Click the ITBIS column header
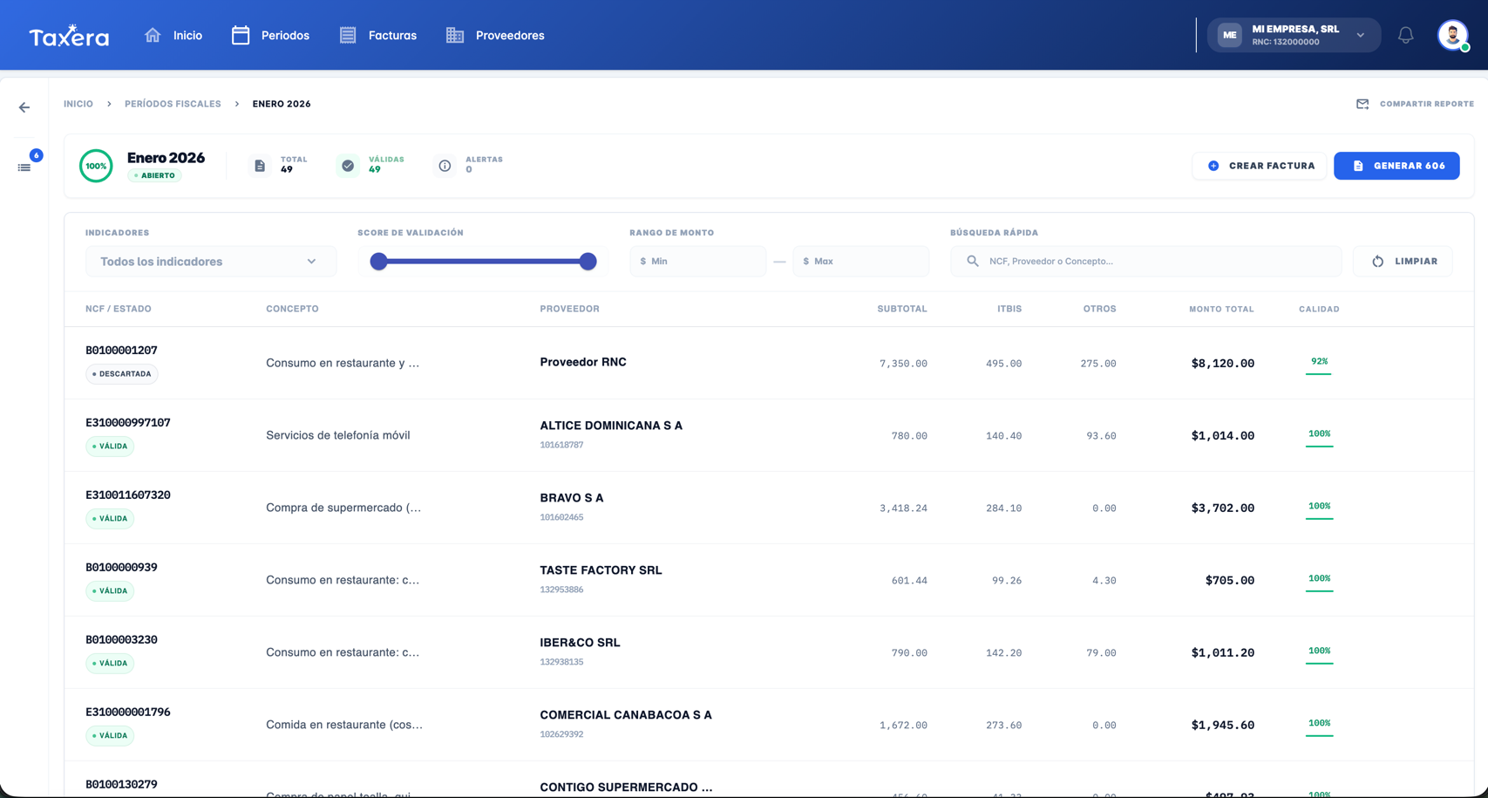The width and height of the screenshot is (1488, 798). click(x=1009, y=309)
